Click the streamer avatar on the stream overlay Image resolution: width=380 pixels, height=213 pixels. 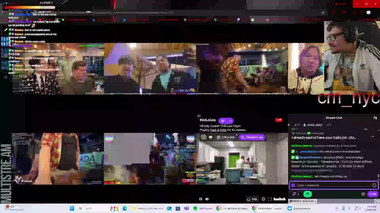[x=203, y=137]
